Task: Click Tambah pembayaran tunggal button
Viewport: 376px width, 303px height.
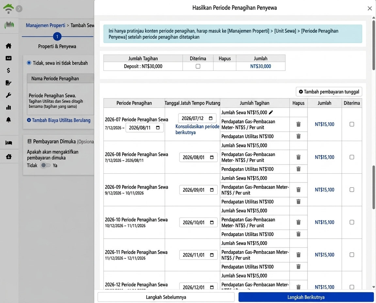Action: [x=329, y=92]
